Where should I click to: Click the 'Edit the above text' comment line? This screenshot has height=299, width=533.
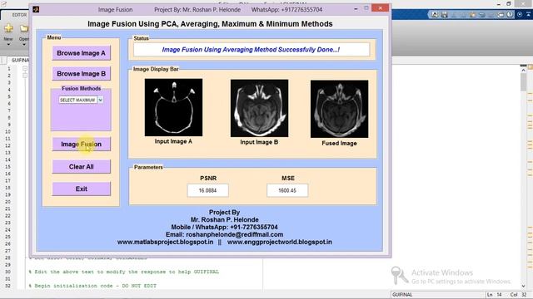(124, 272)
